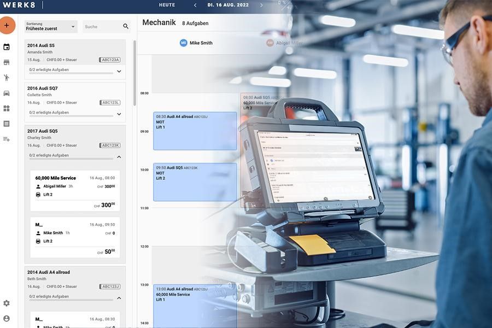This screenshot has width=492, height=328.
Task: Expand 2016 Audi SQ7 tasks chevron
Action: click(119, 114)
